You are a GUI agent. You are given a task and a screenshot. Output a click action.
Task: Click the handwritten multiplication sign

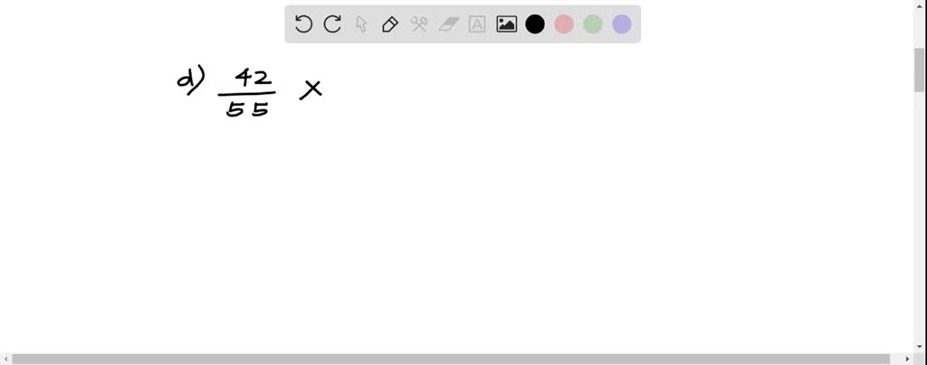tap(311, 89)
